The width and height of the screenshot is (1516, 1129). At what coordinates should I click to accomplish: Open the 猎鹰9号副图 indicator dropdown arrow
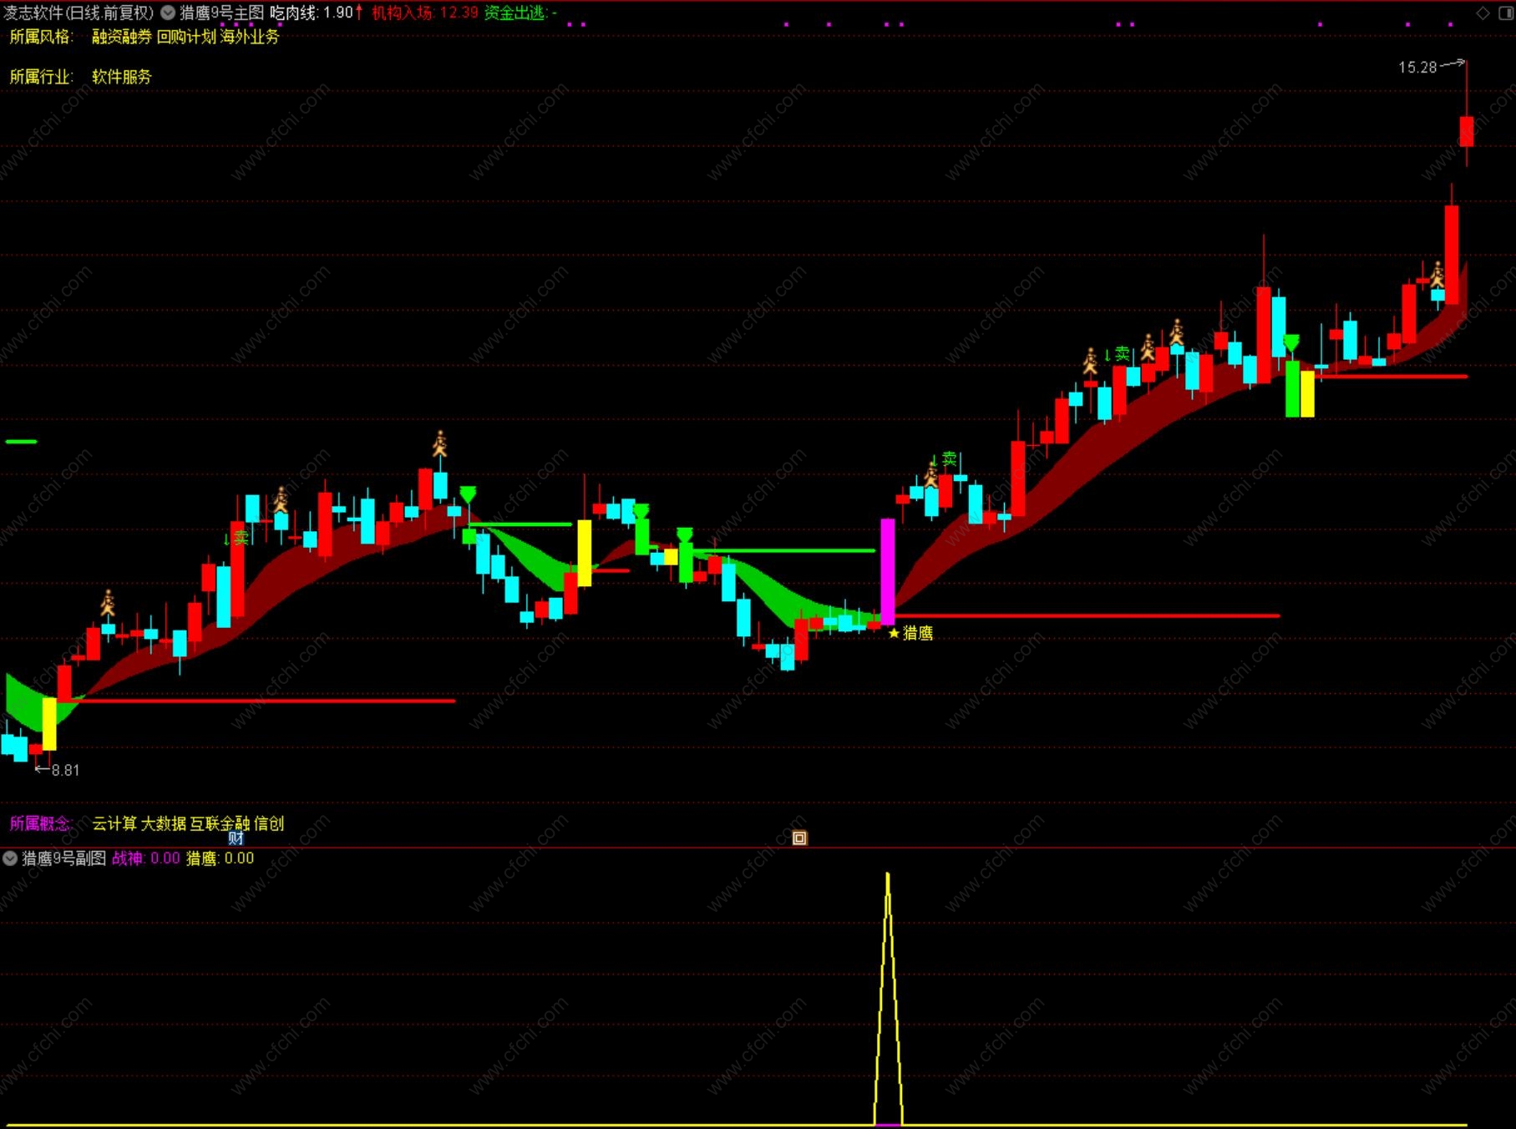pyautogui.click(x=10, y=858)
